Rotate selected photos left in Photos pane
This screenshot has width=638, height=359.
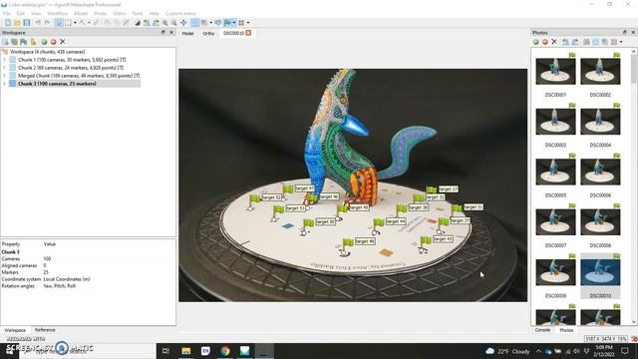point(565,42)
